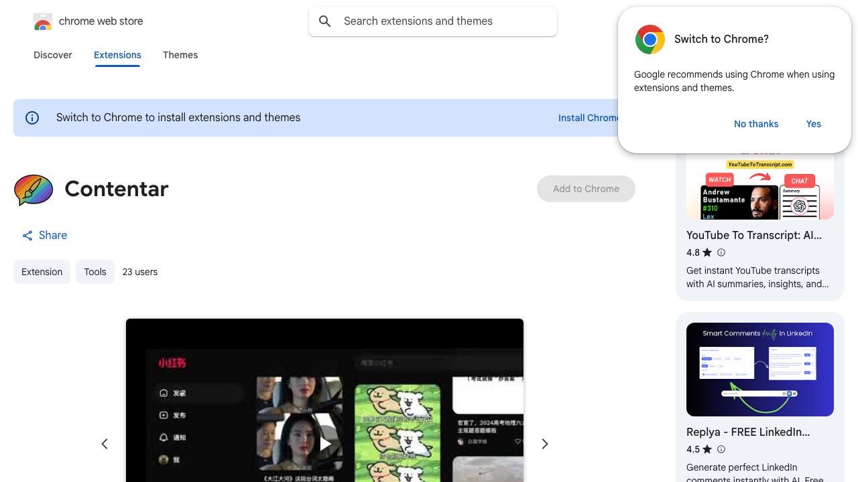Click the Add to Chrome button
Image resolution: width=858 pixels, height=482 pixels.
pos(586,189)
